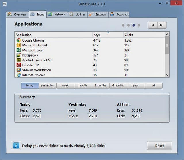Screen dimensions: 184x160
Task: Click the Notepad++ app icon
Action: tap(19, 55)
